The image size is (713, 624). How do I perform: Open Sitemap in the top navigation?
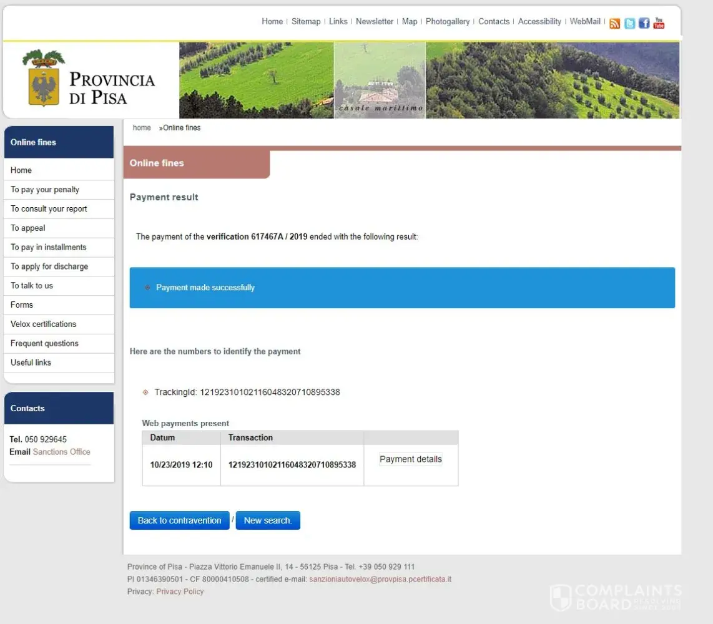click(305, 21)
